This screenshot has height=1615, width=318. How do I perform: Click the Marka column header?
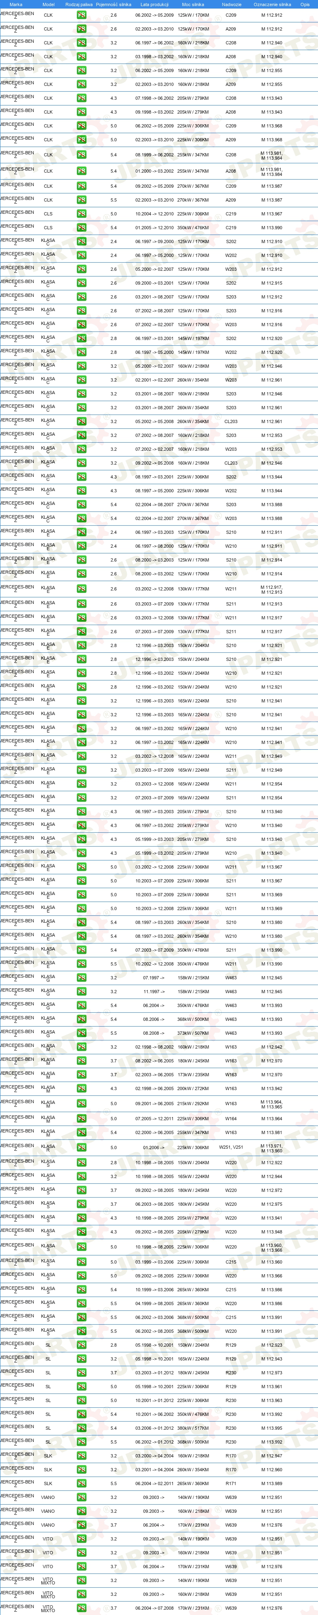(15, 4)
